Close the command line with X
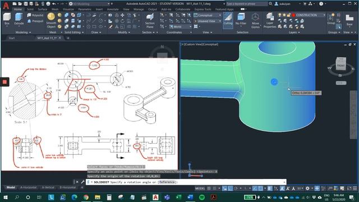This screenshot has height=202, width=359. click(x=77, y=182)
